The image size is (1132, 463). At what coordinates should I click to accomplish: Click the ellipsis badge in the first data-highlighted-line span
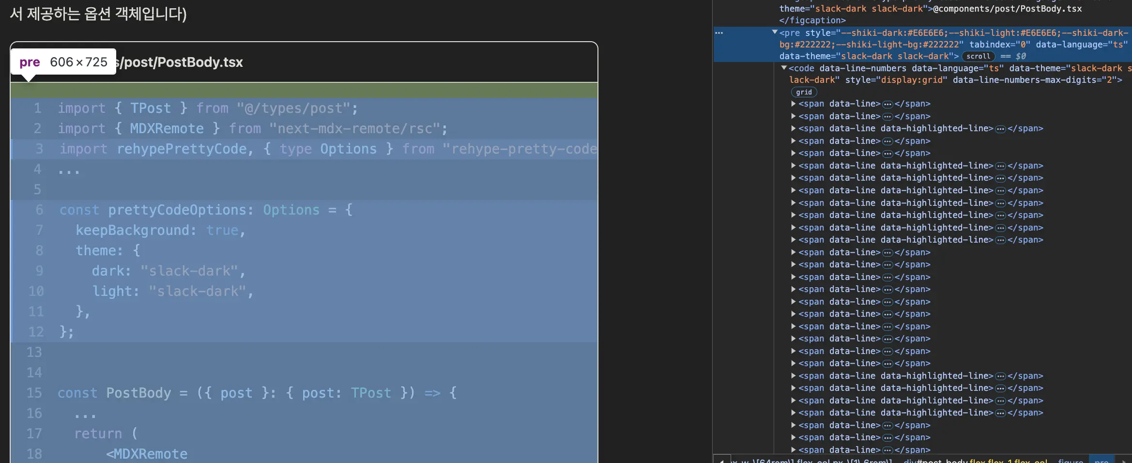coord(1000,129)
